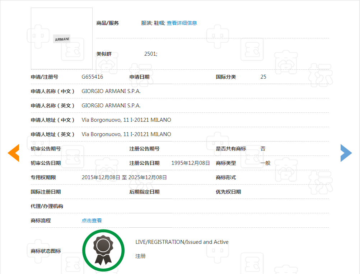The width and height of the screenshot is (360, 274).
Task: Click the 类似群 label
Action: pyautogui.click(x=104, y=54)
